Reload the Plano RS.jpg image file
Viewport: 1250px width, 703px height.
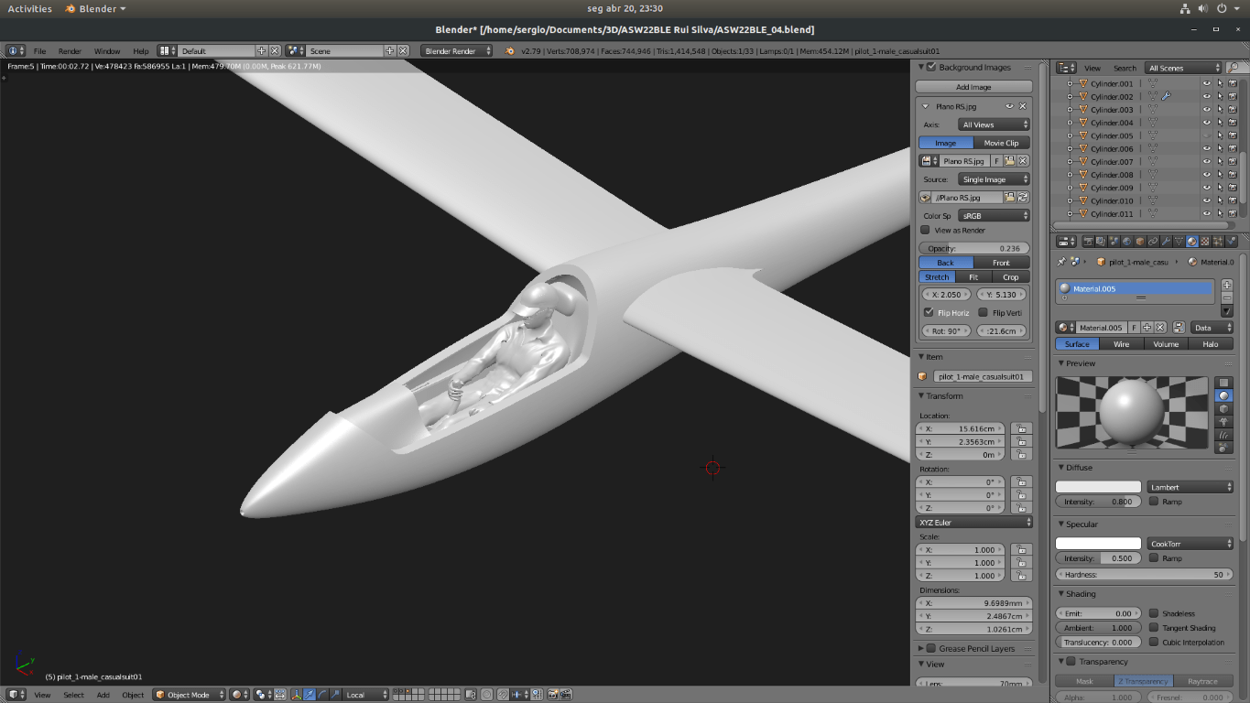click(x=1022, y=198)
